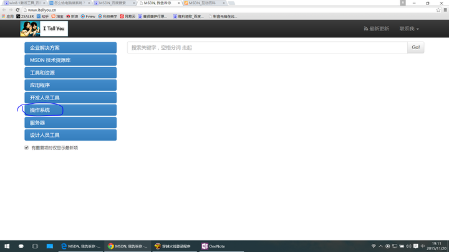449x252 pixels.
Task: Expand the MSDN 技术资源库 section
Action: 70,60
